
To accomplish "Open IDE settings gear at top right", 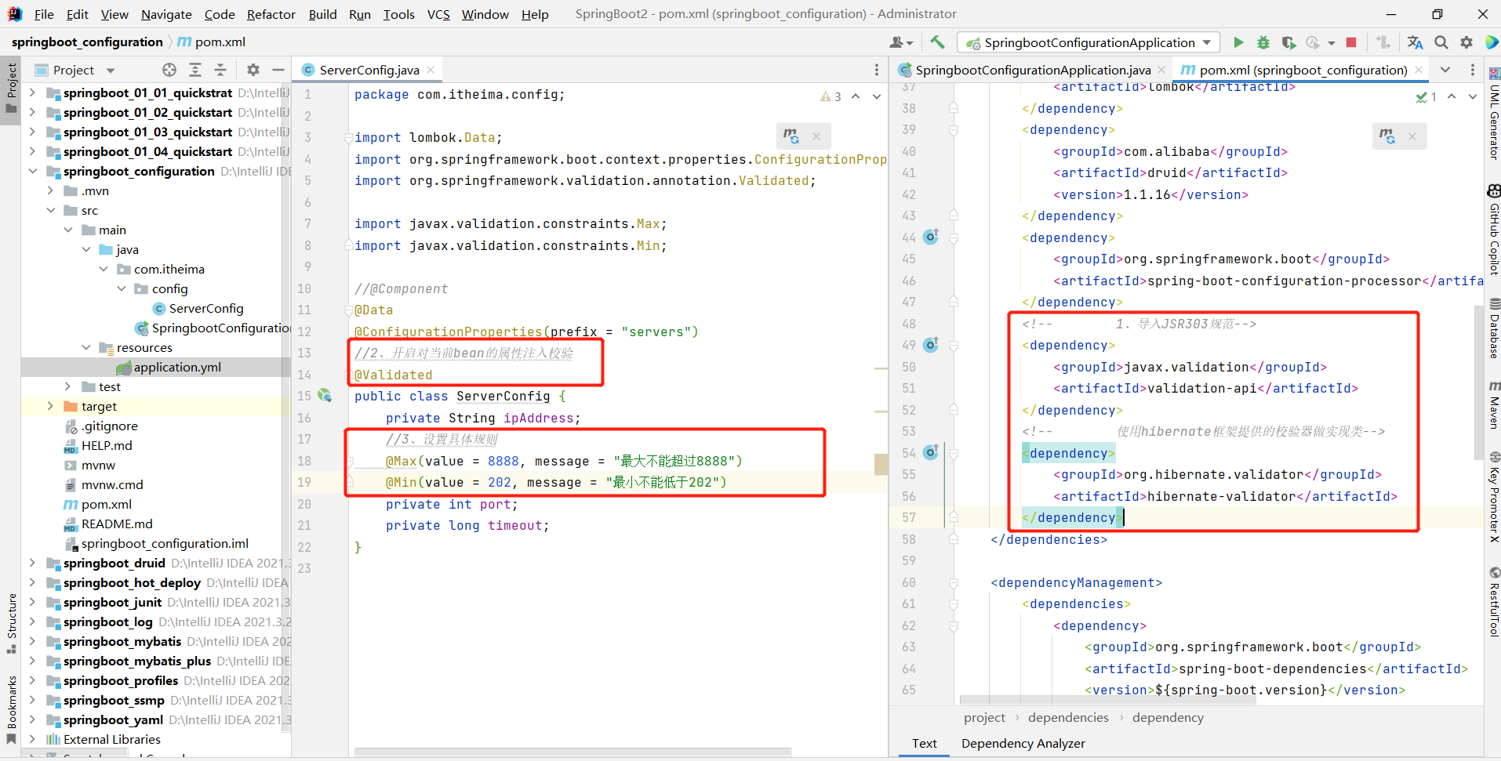I will pos(1466,42).
